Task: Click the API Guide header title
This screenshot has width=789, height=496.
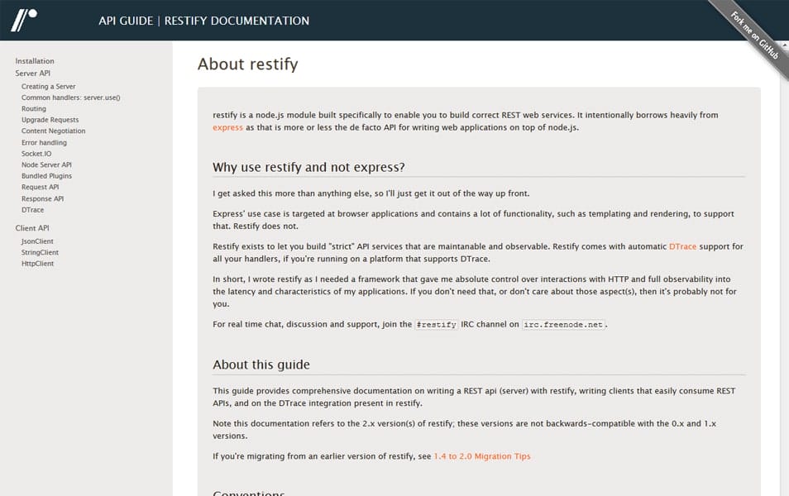Action: coord(126,21)
